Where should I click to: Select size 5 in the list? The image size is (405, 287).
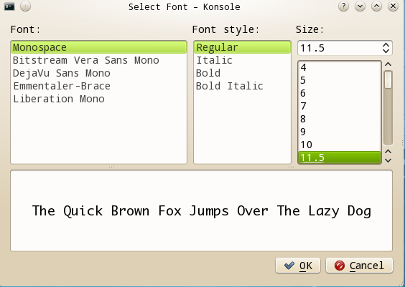(x=340, y=80)
